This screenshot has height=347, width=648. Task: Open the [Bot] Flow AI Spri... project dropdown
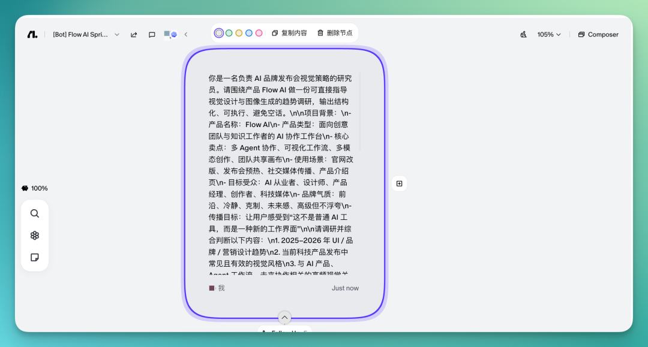click(86, 35)
